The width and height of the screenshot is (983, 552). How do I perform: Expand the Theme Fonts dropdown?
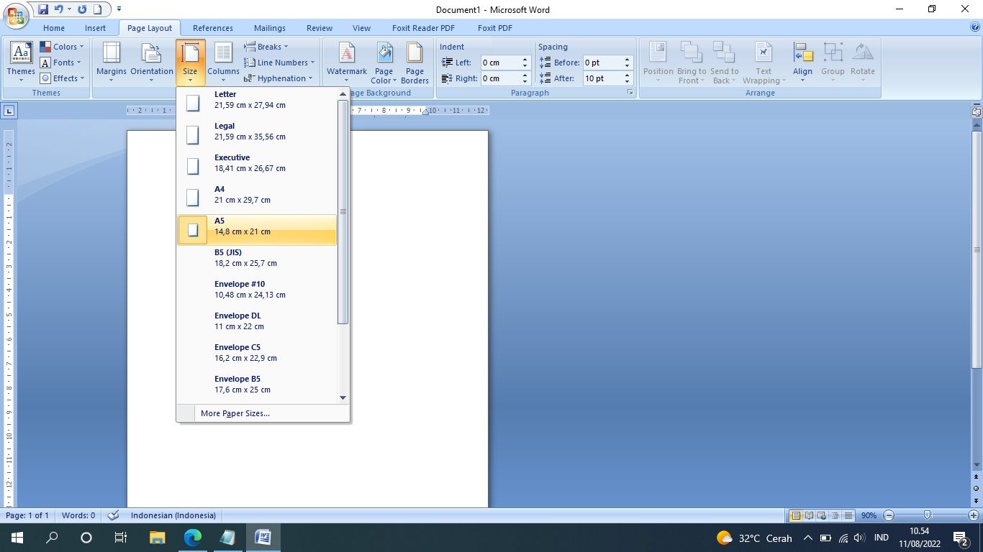coord(61,63)
